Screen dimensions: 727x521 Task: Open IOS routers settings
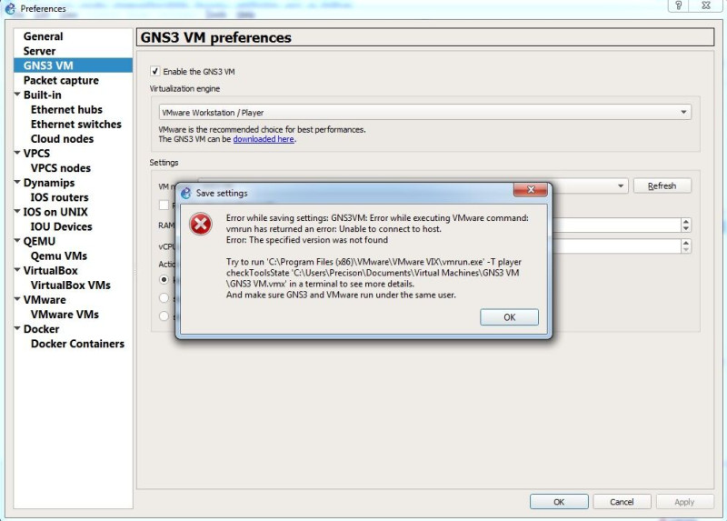tap(59, 197)
